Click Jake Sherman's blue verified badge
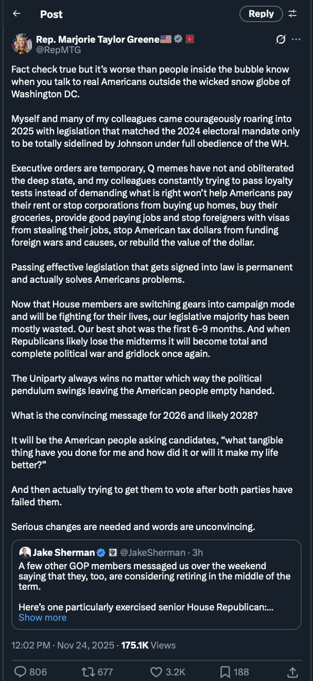The image size is (313, 681). point(101,553)
